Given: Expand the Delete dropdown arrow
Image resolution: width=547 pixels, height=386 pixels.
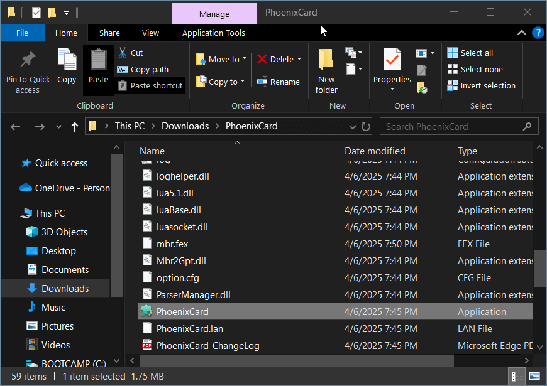Looking at the screenshot, I should tap(299, 59).
